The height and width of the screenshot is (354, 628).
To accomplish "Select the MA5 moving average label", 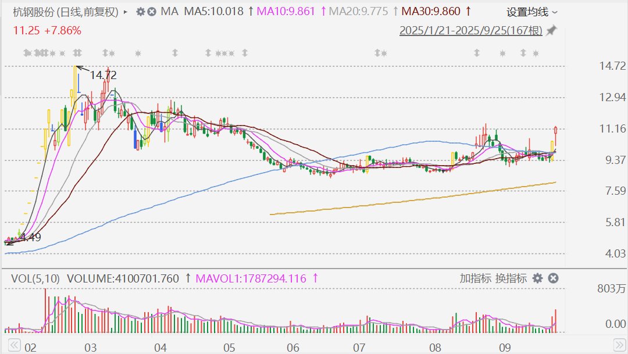I will [213, 12].
